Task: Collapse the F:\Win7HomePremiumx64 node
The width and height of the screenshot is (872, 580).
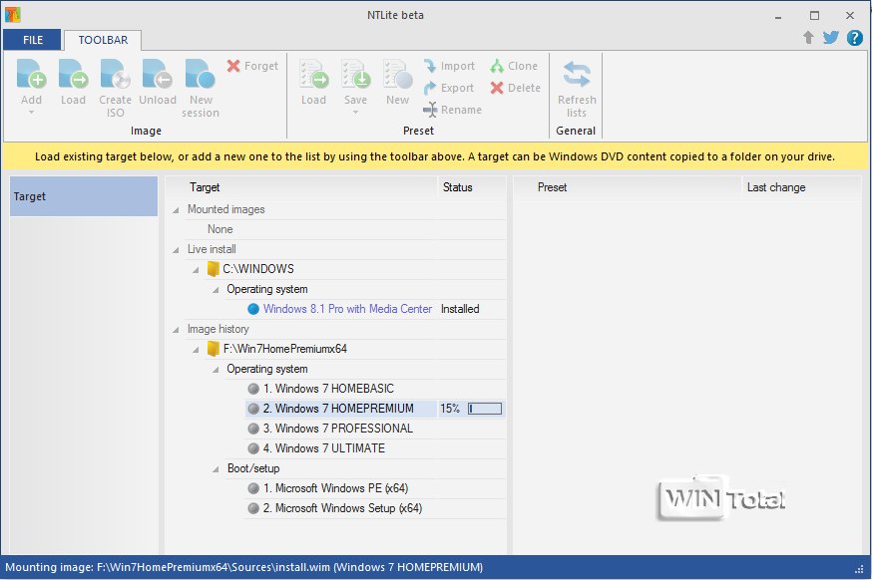Action: (196, 350)
